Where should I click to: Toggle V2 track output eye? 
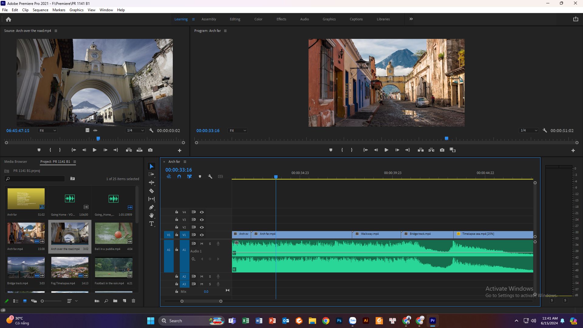pos(202,227)
